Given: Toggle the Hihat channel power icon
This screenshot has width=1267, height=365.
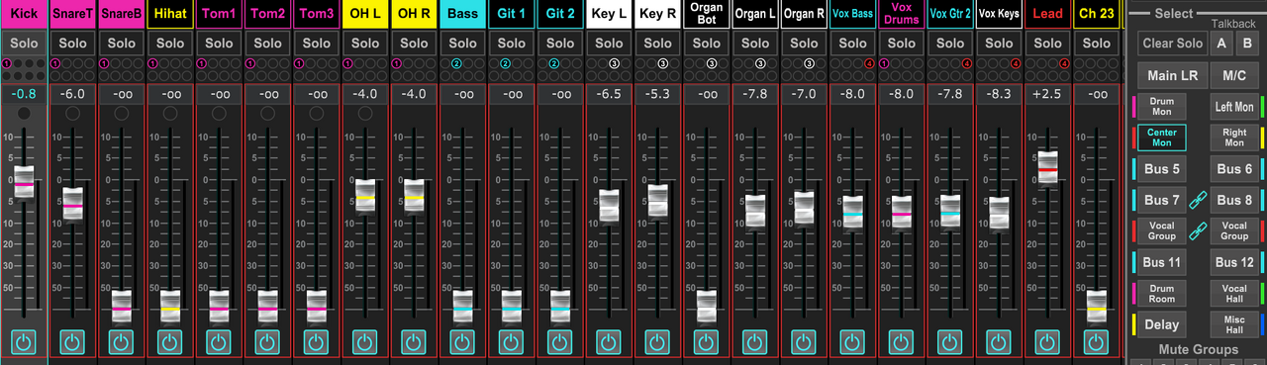Looking at the screenshot, I should point(170,342).
